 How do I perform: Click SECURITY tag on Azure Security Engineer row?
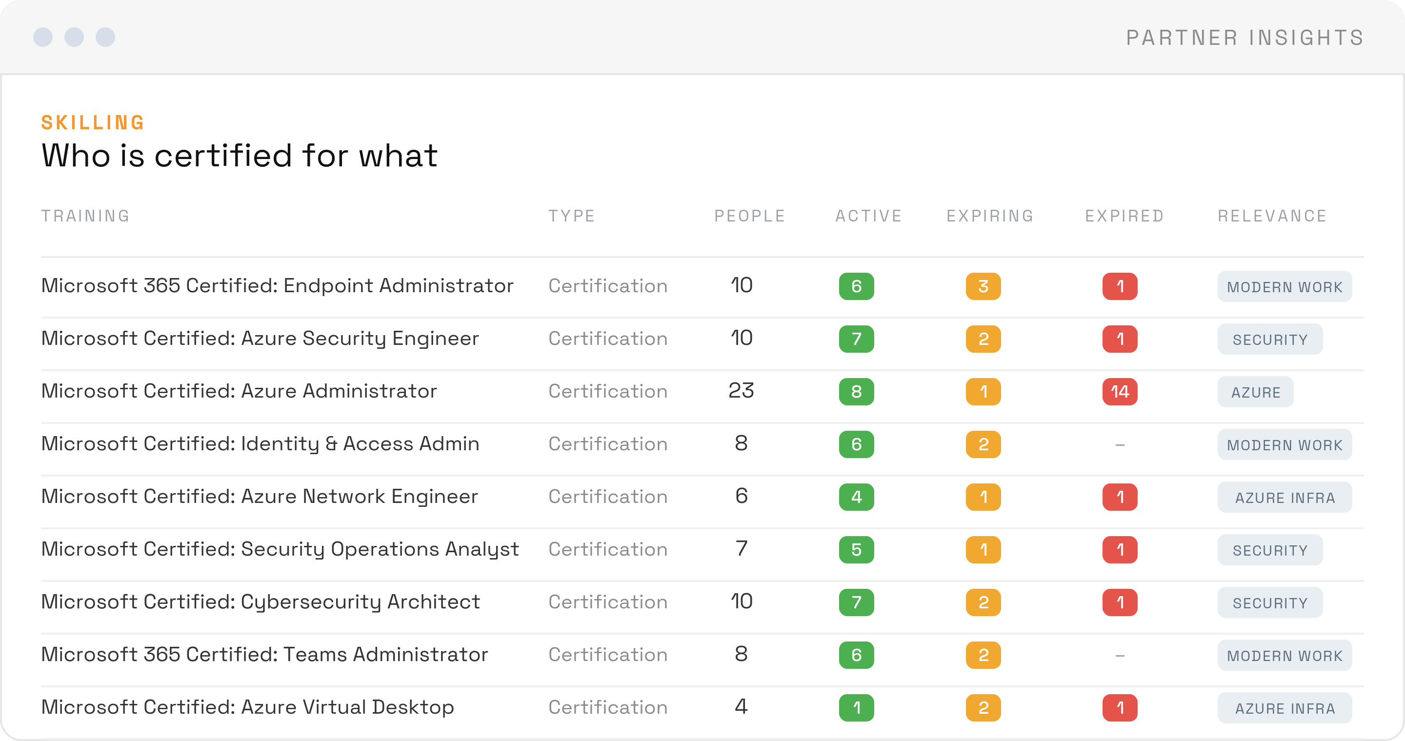[1270, 339]
